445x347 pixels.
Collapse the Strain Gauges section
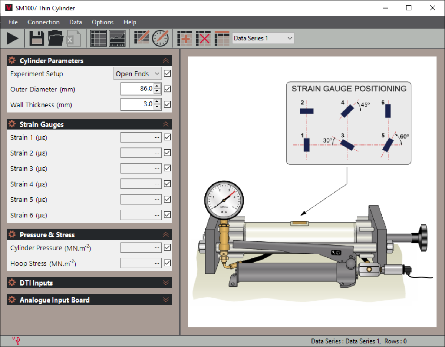coord(166,124)
